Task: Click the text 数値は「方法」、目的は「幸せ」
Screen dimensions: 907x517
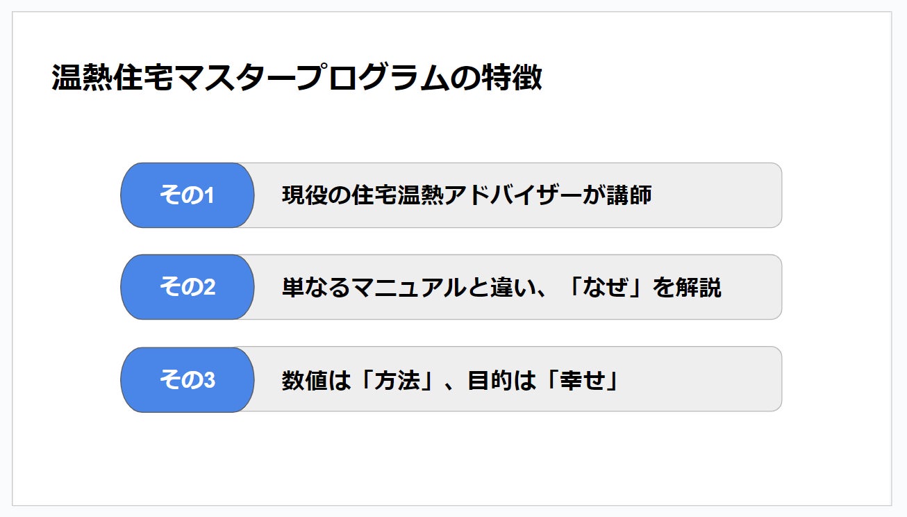Action: point(450,380)
